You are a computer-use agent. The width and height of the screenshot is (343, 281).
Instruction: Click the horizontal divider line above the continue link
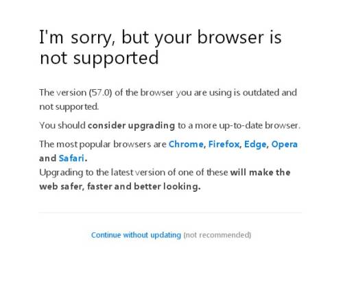[x=170, y=212]
